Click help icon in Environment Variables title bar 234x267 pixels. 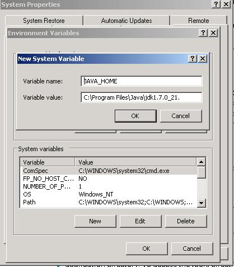(203, 33)
